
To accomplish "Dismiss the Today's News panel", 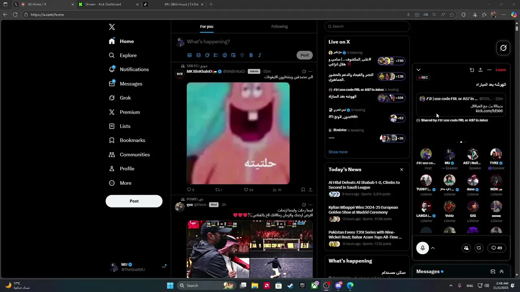I will point(401,170).
